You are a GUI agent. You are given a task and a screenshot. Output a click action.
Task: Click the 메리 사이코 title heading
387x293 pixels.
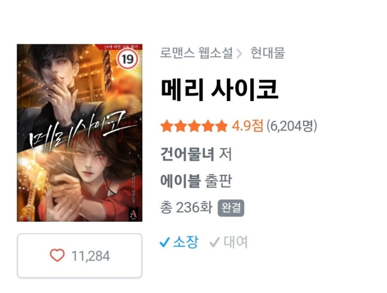pos(219,90)
